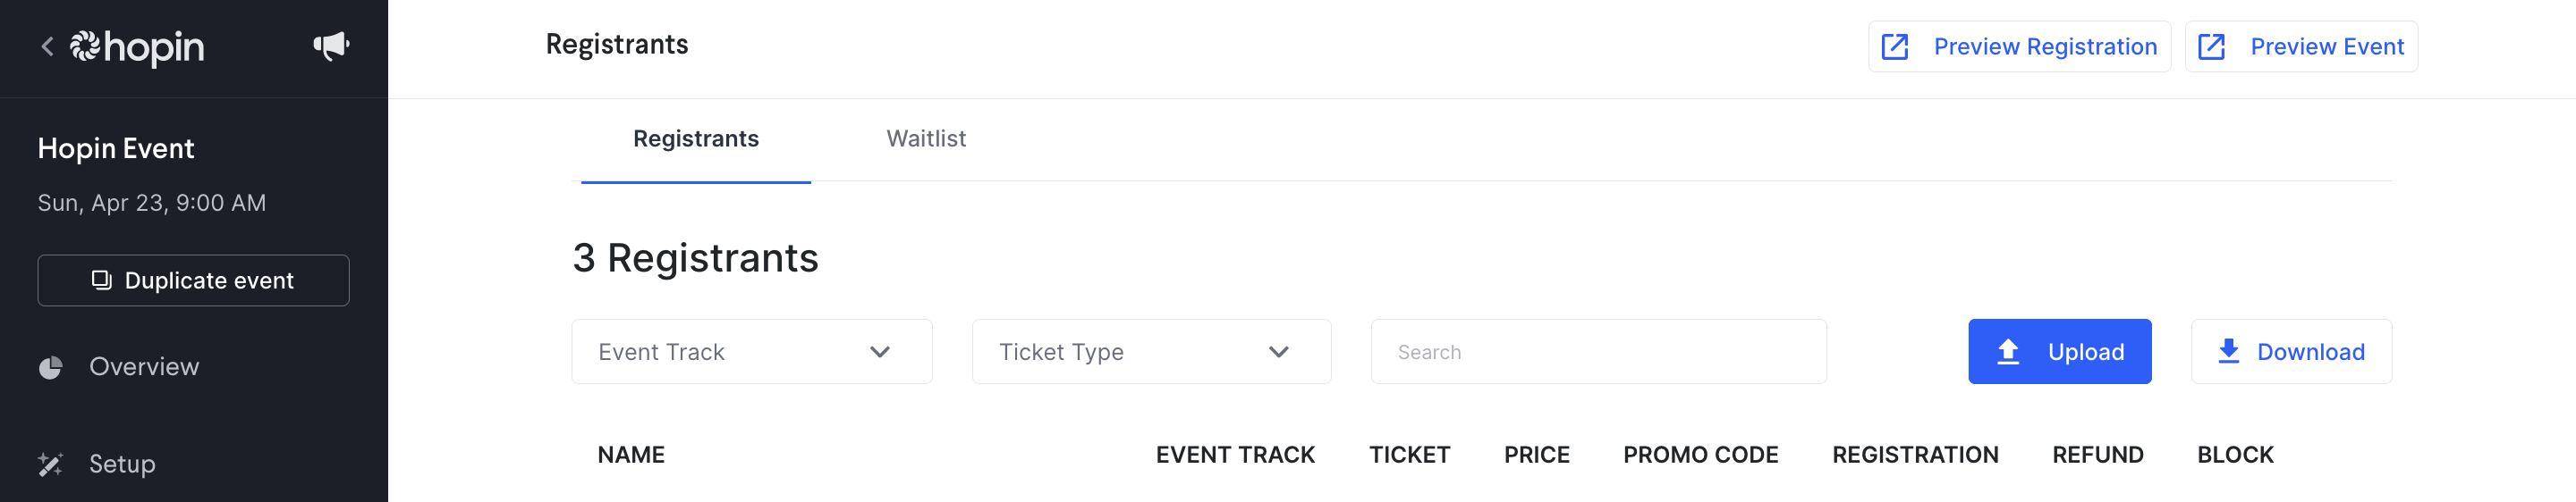Click the copy icon in Duplicate event

[101, 280]
